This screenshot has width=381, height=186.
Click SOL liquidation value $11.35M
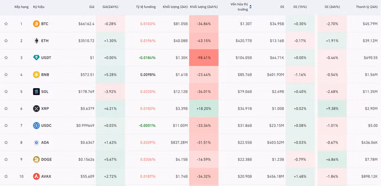[x=370, y=92]
